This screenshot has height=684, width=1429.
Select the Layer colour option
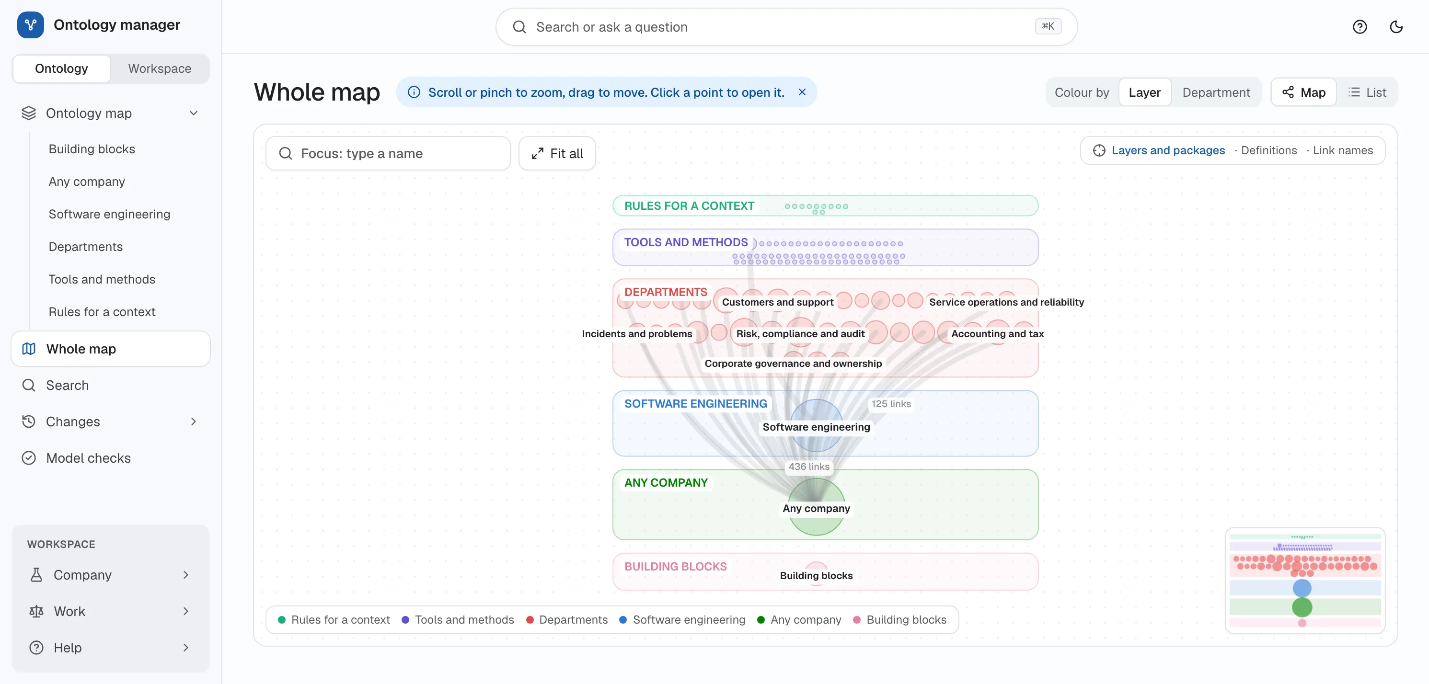(x=1144, y=92)
